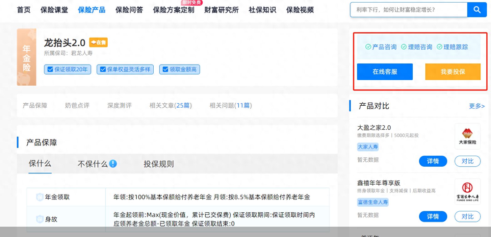Click the 富德生命人寿 company tag
This screenshot has width=491, height=237.
pos(373,202)
